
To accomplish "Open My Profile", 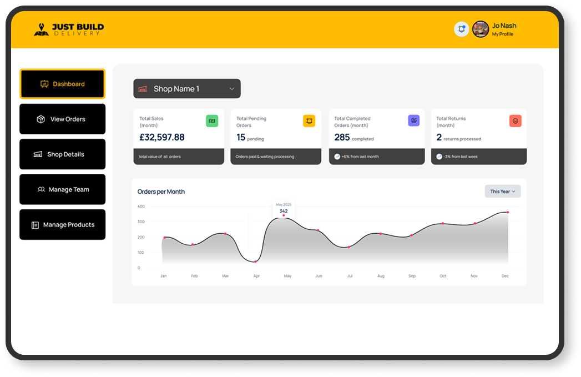I will click(502, 34).
